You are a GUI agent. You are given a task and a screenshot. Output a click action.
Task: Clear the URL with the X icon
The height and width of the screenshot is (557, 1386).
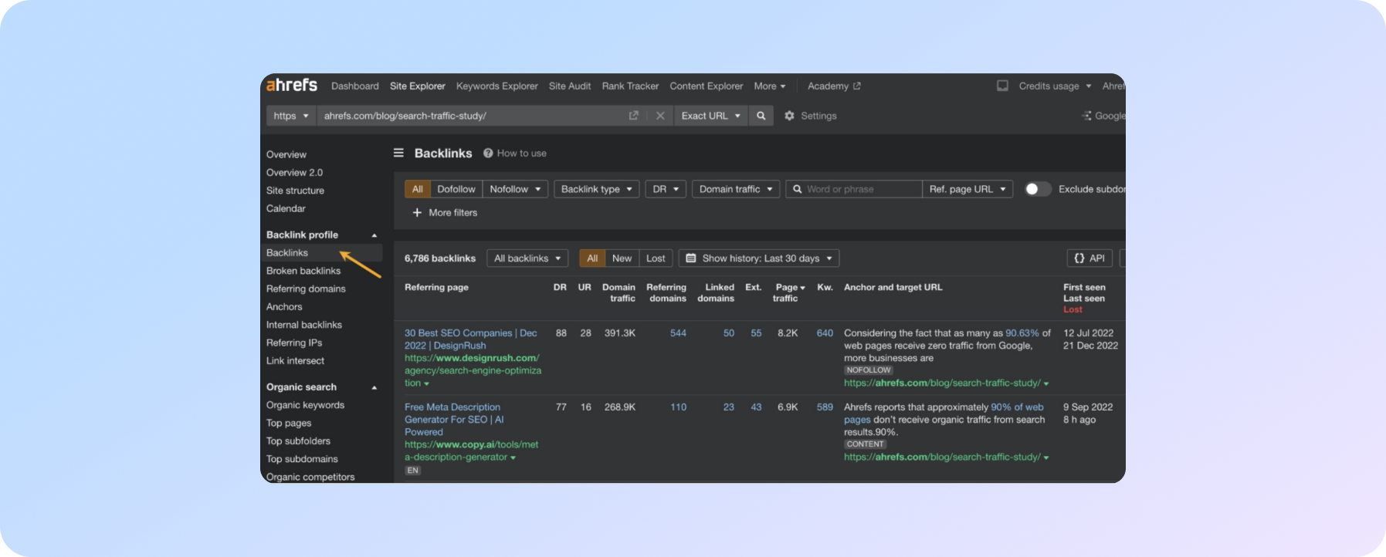click(x=660, y=116)
